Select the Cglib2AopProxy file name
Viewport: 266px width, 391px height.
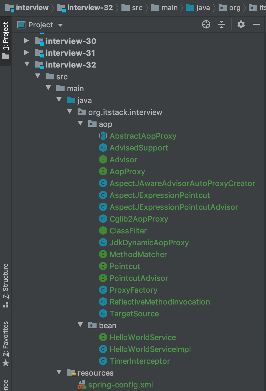click(139, 219)
